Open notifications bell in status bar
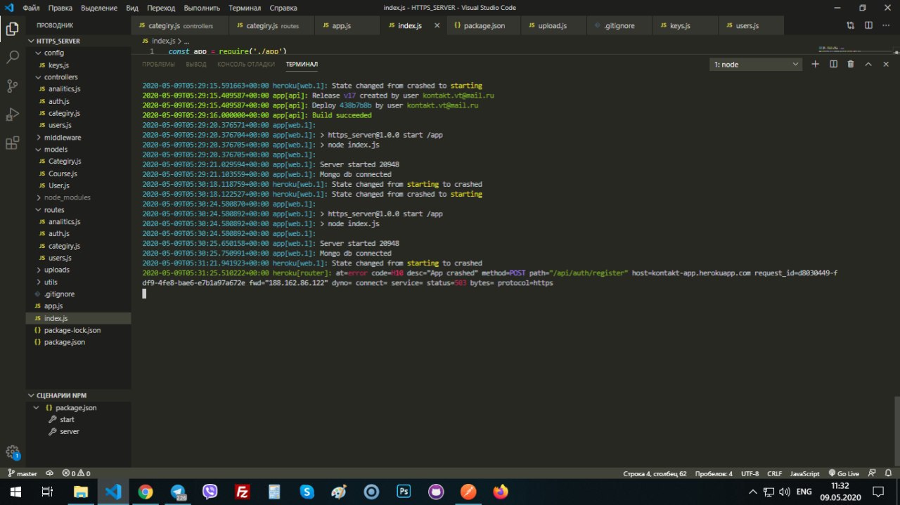Screen dimensions: 900x505 [887, 473]
